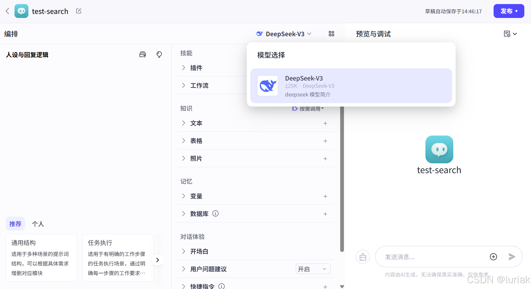Select the 任务执行 prompt template card
The width and height of the screenshot is (531, 289).
click(x=118, y=258)
